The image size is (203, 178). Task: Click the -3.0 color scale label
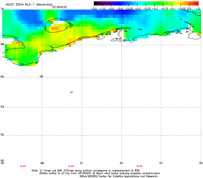point(94,9)
